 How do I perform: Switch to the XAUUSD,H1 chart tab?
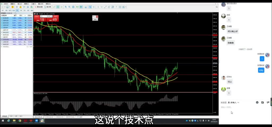pyautogui.click(x=39, y=117)
